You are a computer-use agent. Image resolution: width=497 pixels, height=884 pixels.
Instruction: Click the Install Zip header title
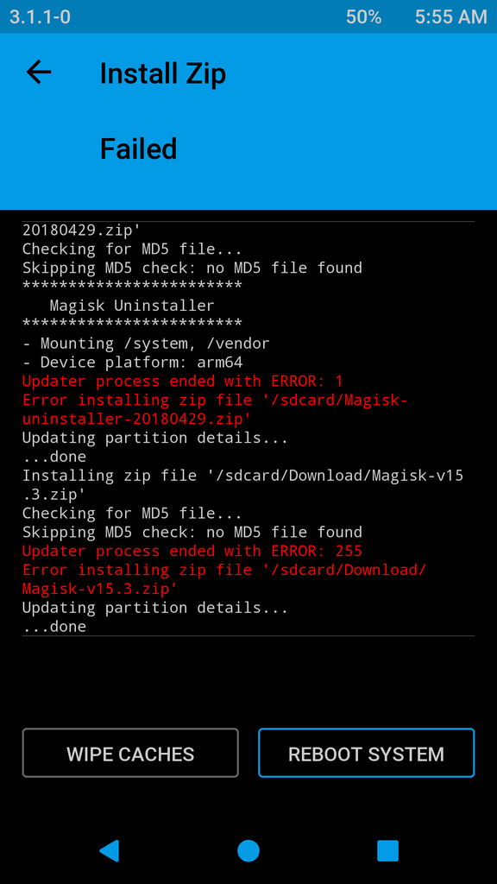(x=163, y=74)
